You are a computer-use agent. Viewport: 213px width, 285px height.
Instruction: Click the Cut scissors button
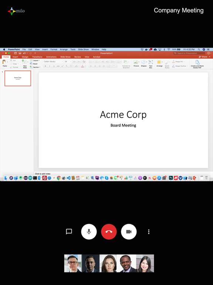(x=13, y=60)
